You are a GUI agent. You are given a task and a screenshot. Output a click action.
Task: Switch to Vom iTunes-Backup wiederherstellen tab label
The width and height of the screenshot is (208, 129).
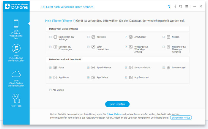click(x=16, y=58)
